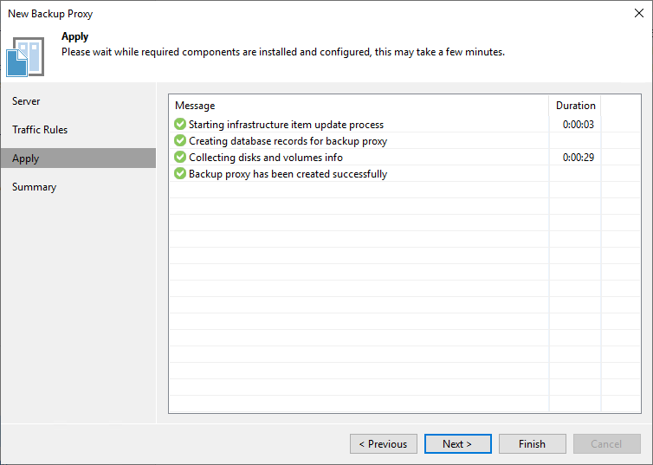653x465 pixels.
Task: Click Next to continue the wizard
Action: tap(457, 444)
